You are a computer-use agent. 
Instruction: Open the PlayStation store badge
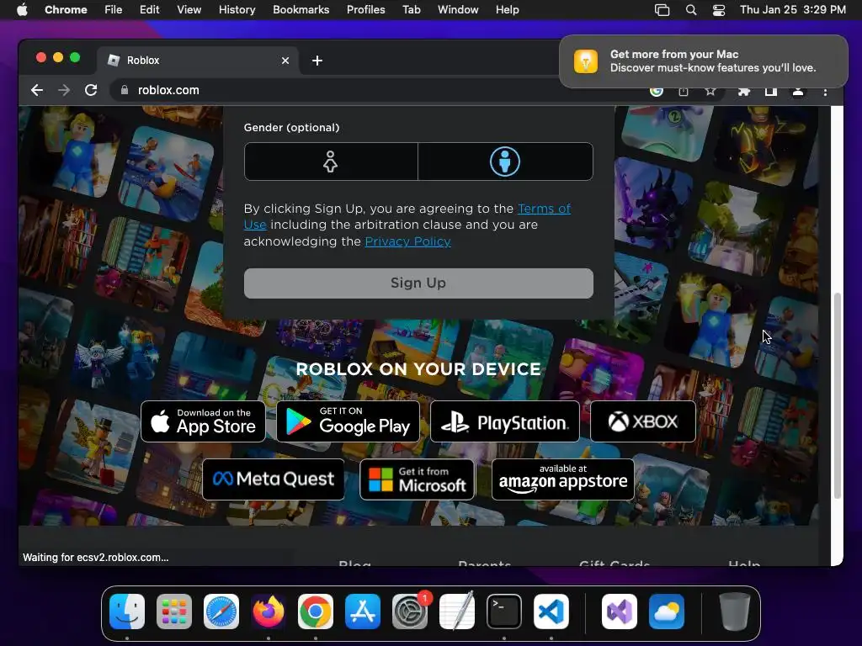505,421
